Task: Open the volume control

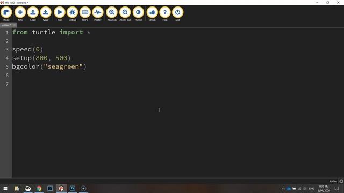Action: (x=305, y=189)
